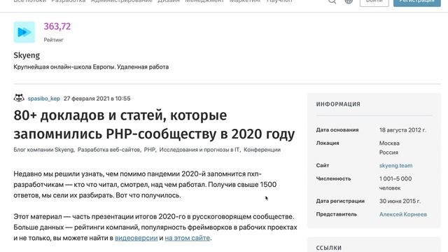The height and width of the screenshot is (252, 448).
Task: Open the Skyeng company name link
Action: [x=27, y=55]
